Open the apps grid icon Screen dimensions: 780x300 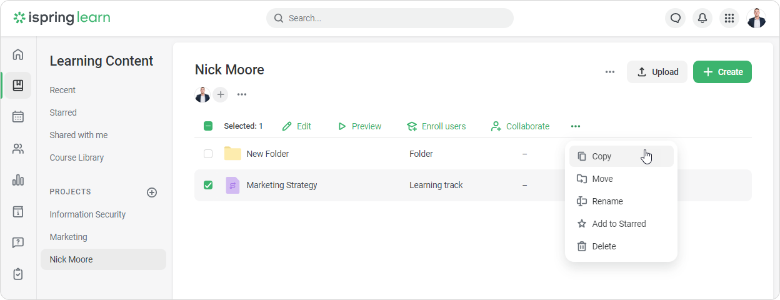pyautogui.click(x=729, y=18)
